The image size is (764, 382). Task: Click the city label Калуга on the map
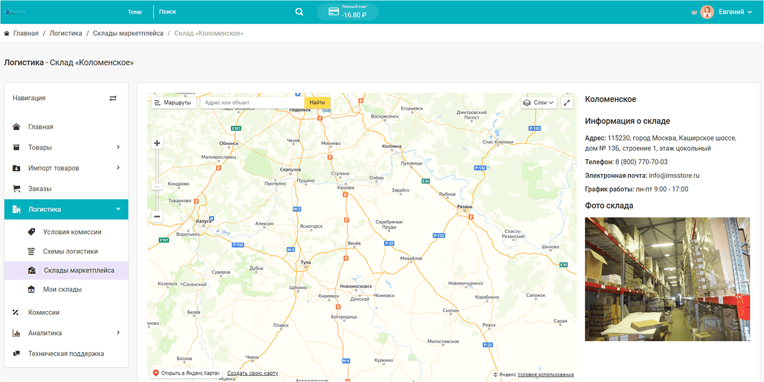(204, 221)
